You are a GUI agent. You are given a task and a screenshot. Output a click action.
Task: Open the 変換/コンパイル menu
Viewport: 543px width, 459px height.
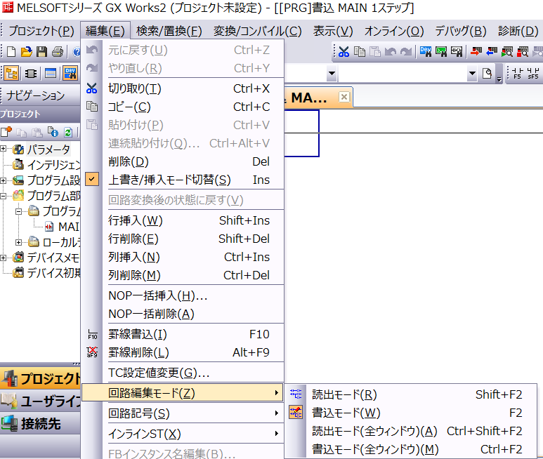click(257, 31)
